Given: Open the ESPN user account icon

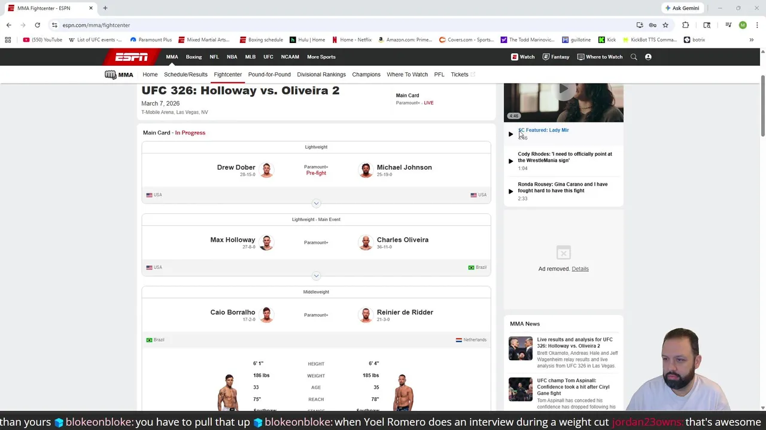Looking at the screenshot, I should coord(648,57).
